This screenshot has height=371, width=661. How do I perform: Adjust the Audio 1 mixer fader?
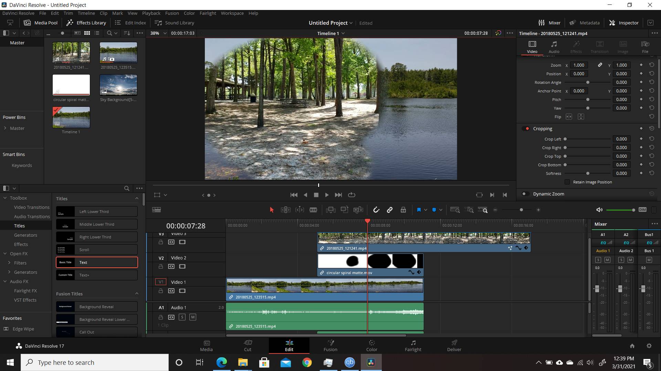click(597, 289)
